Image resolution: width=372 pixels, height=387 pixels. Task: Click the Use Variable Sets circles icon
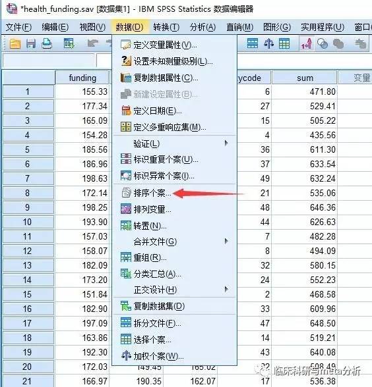point(323,44)
